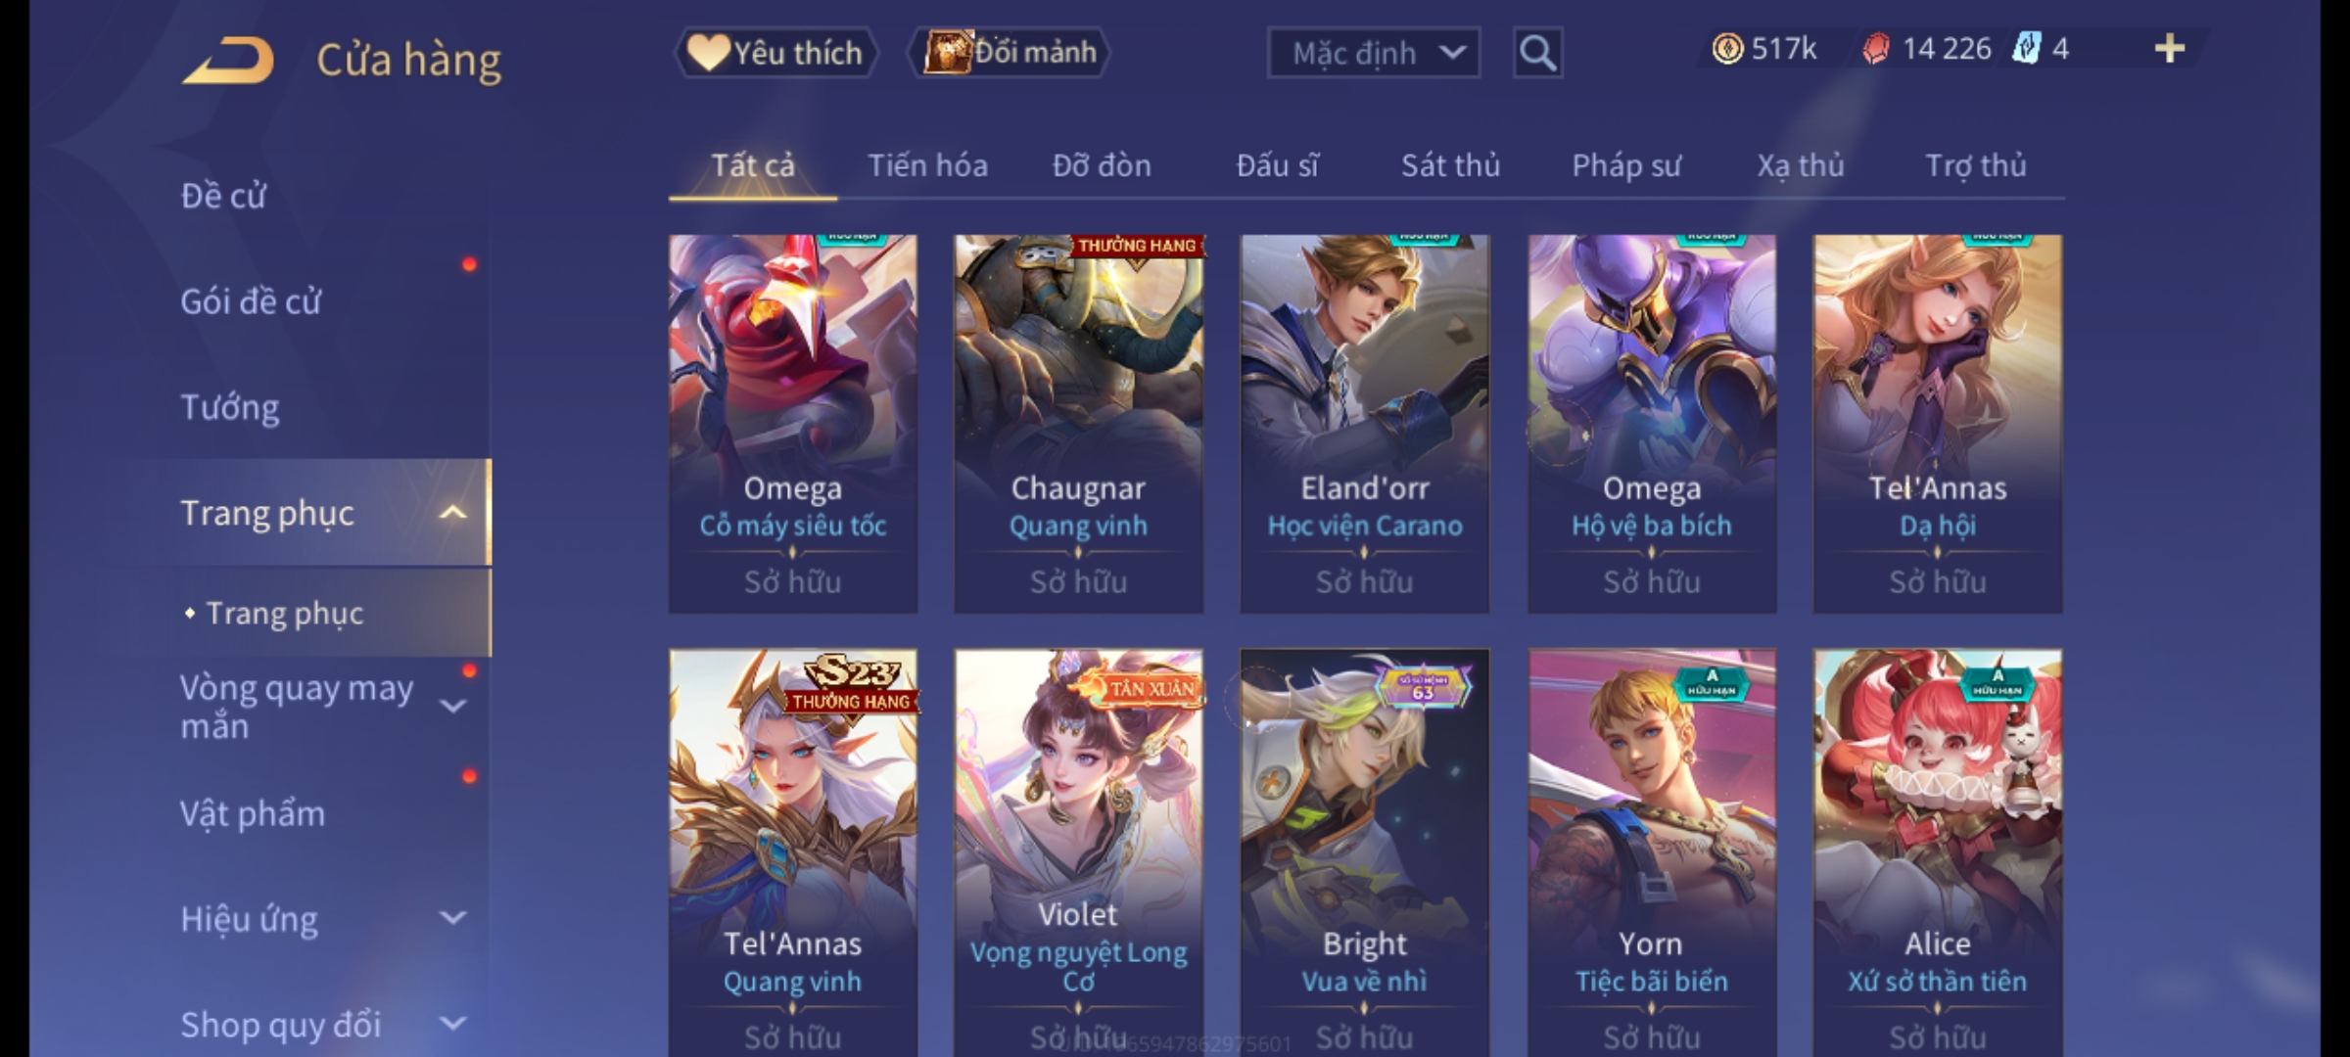Screen dimensions: 2350x1057
Task: Expand the Hiệu ứng sidebar section
Action: (453, 918)
